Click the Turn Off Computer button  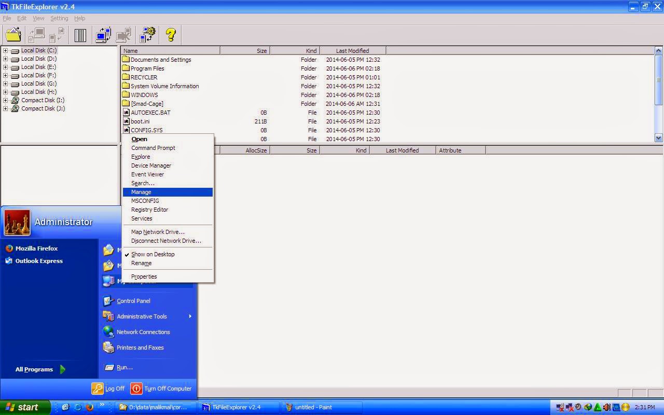[161, 389]
